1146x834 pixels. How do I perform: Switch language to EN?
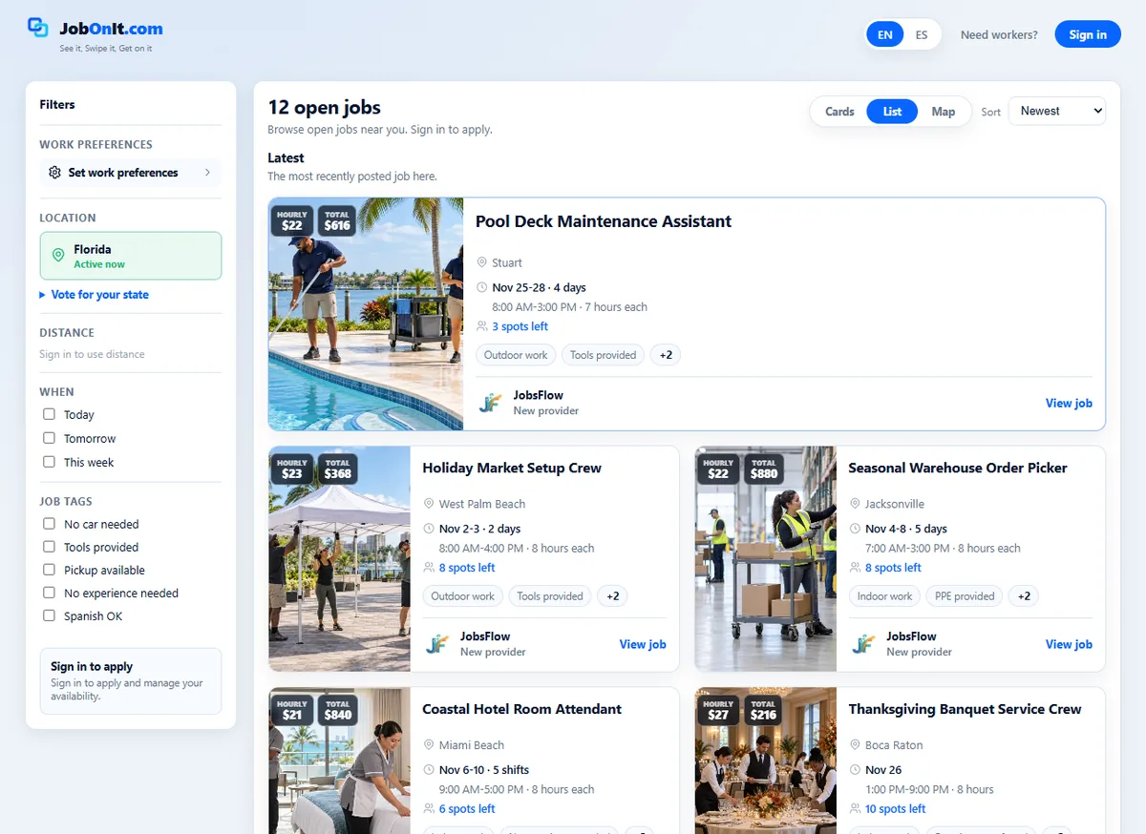[x=885, y=34]
